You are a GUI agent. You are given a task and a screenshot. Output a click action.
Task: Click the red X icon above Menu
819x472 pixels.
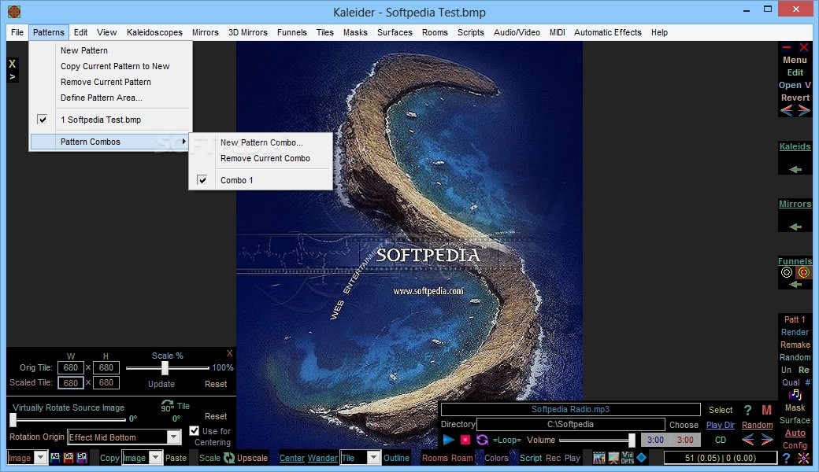click(804, 47)
